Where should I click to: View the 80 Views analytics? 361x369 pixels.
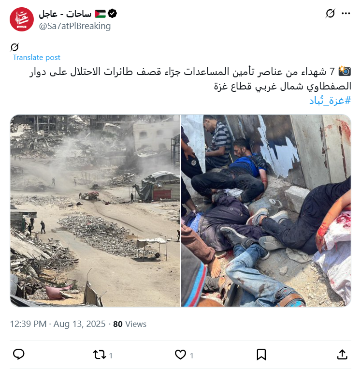pos(130,324)
